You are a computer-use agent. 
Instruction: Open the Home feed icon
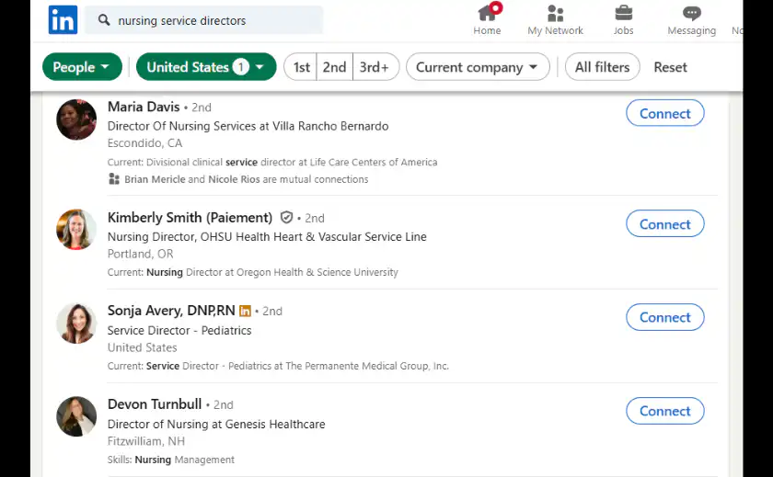(487, 14)
